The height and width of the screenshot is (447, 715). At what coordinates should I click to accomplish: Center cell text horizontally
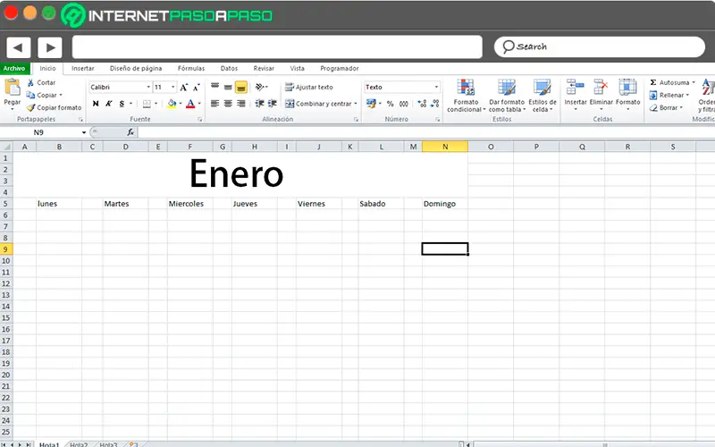click(x=228, y=104)
